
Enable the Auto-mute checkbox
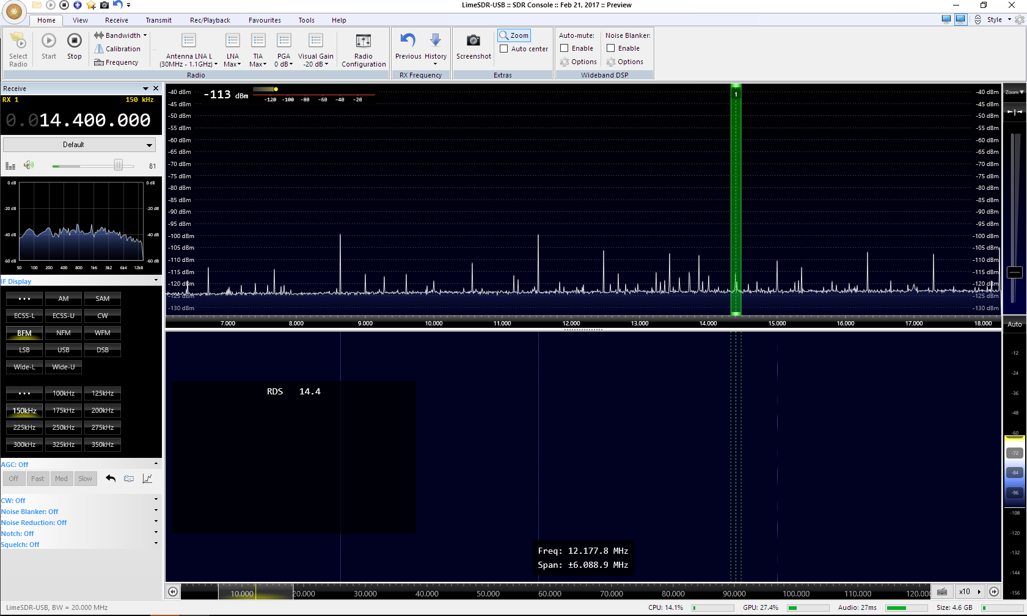tap(565, 48)
